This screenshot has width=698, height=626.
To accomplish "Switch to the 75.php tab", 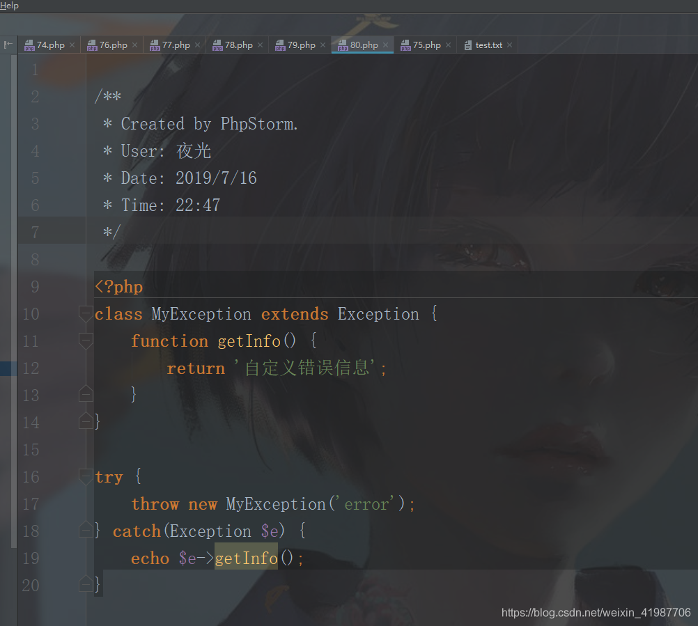I will coord(426,45).
